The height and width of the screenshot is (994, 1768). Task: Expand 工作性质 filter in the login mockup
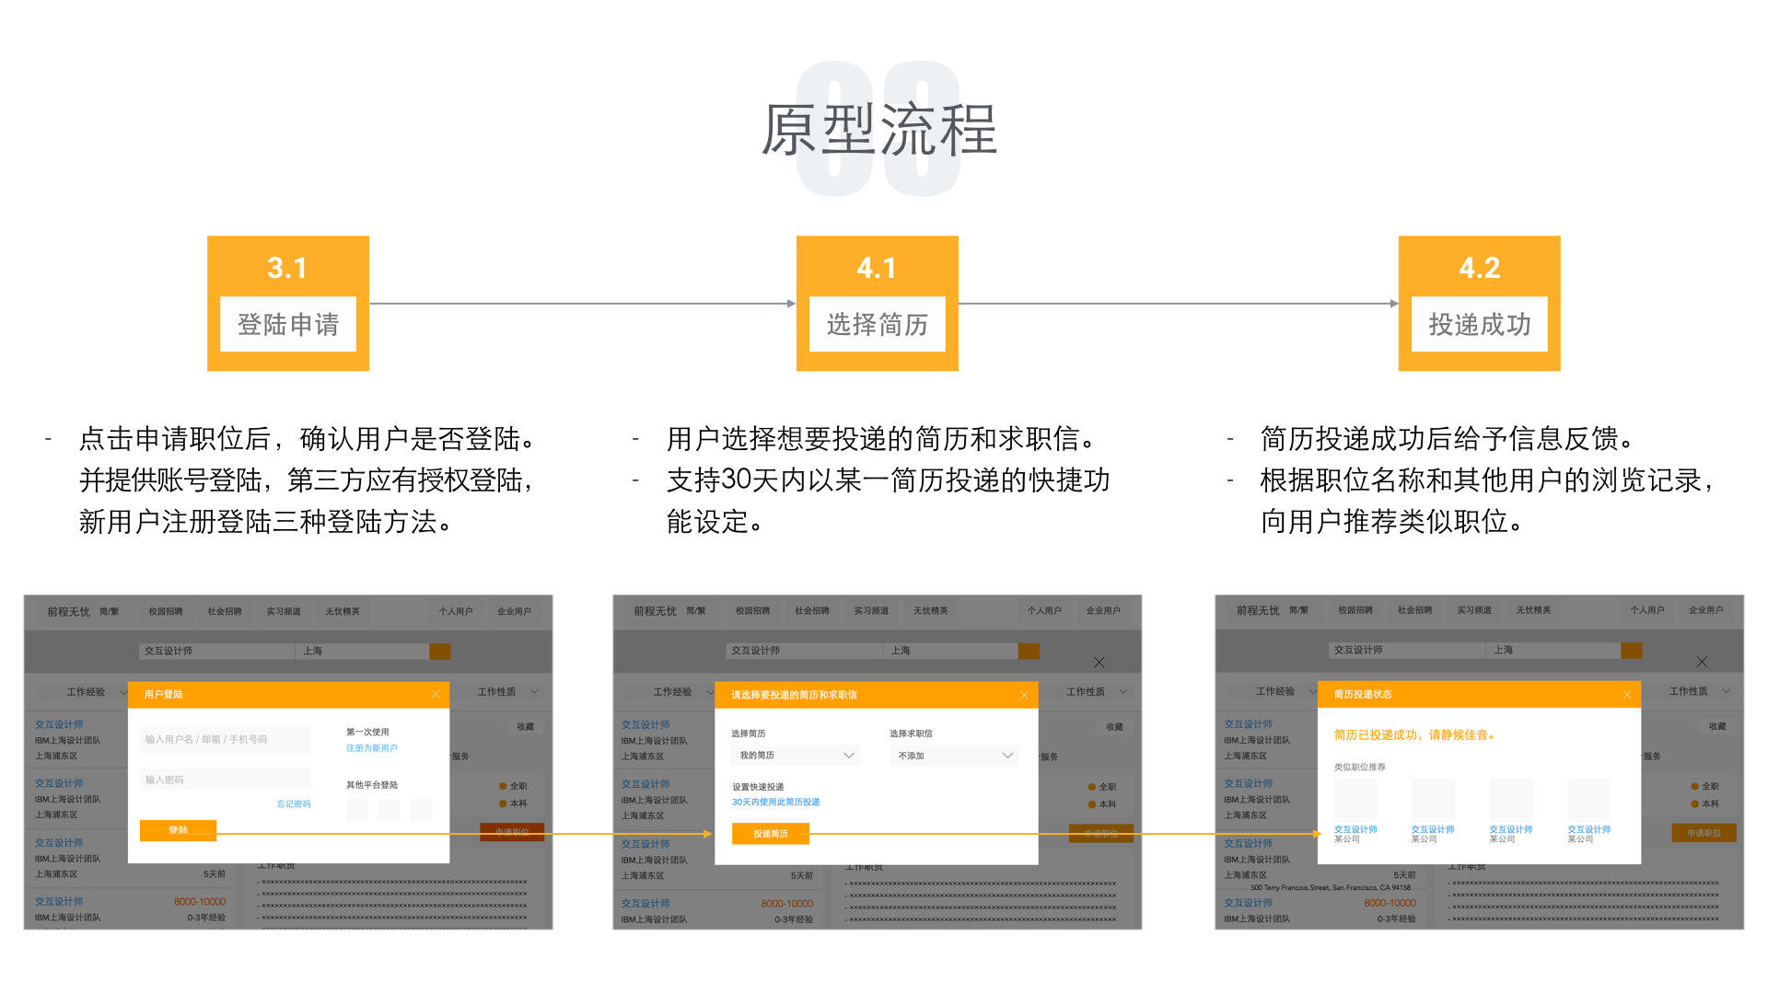[507, 692]
